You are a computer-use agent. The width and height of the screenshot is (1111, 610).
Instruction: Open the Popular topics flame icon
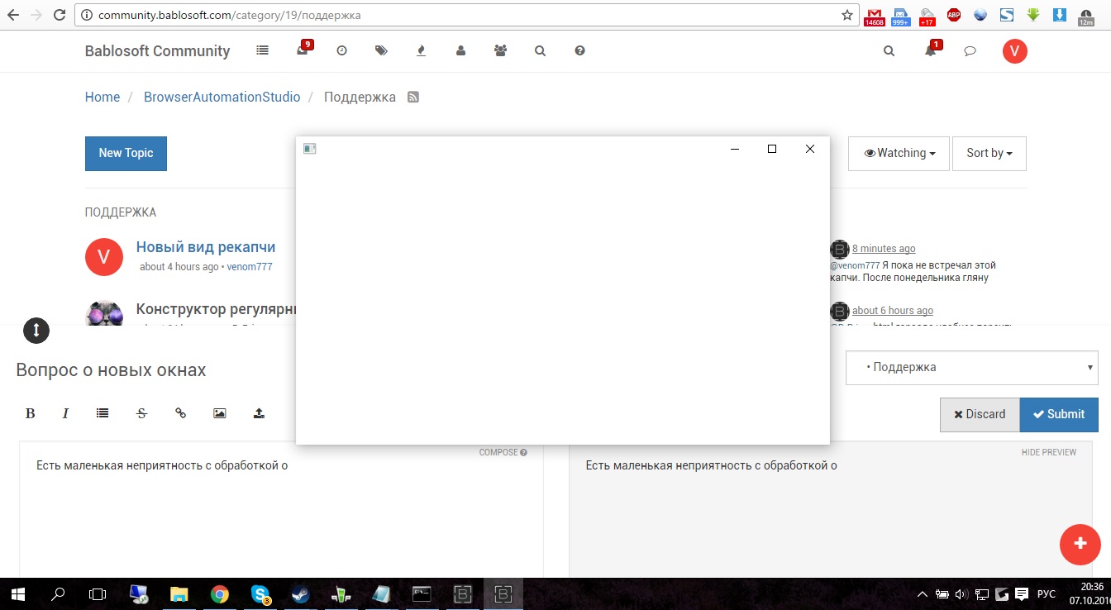coord(421,50)
